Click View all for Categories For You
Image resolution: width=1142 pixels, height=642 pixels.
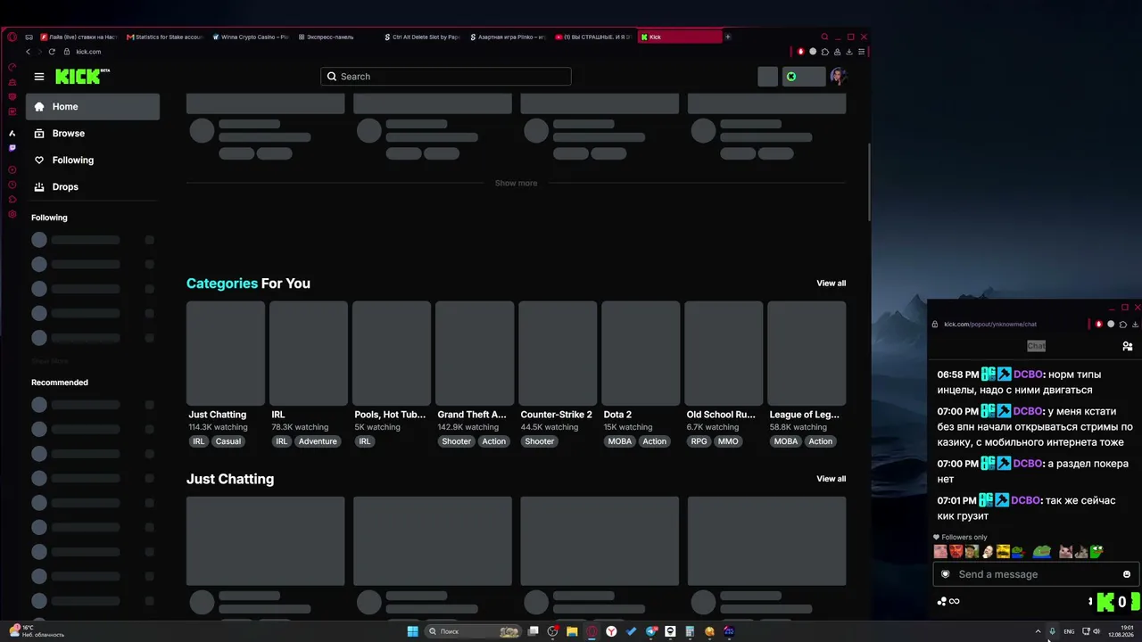832,284
